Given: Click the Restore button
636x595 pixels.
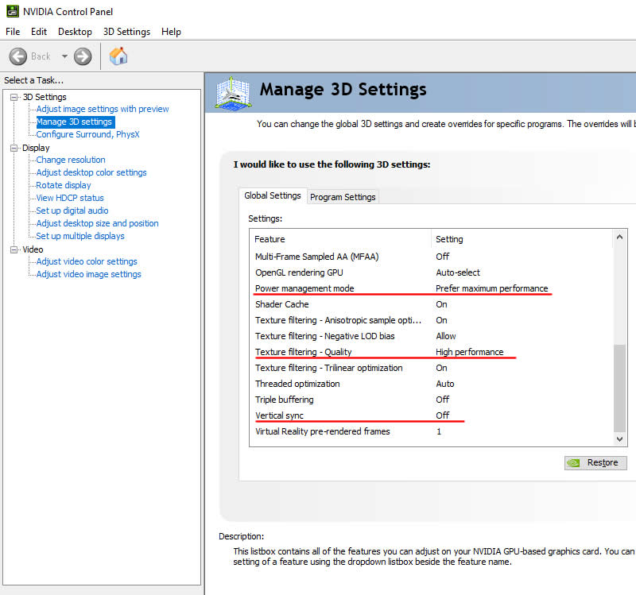Looking at the screenshot, I should click(595, 462).
